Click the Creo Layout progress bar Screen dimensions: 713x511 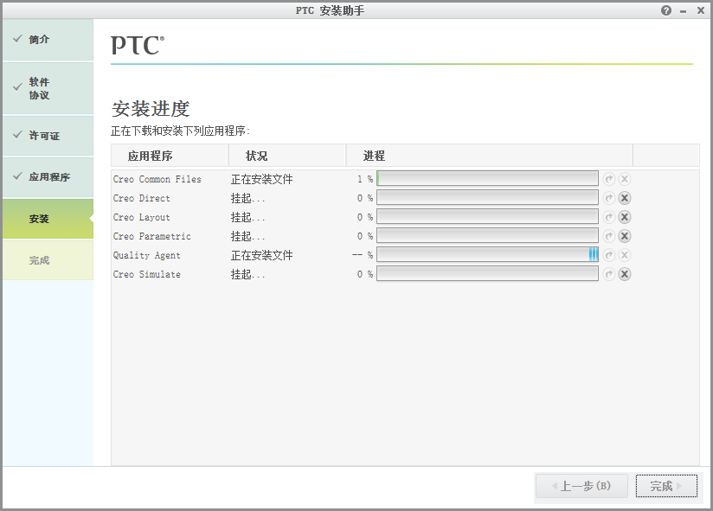pos(487,217)
